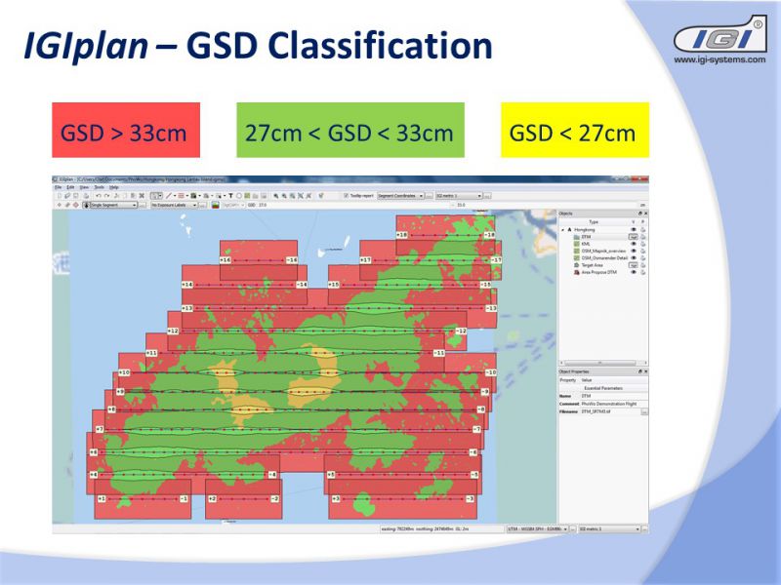Open the IGI metric dropdown in status bar
Screen dimensions: 781x585
click(x=609, y=528)
